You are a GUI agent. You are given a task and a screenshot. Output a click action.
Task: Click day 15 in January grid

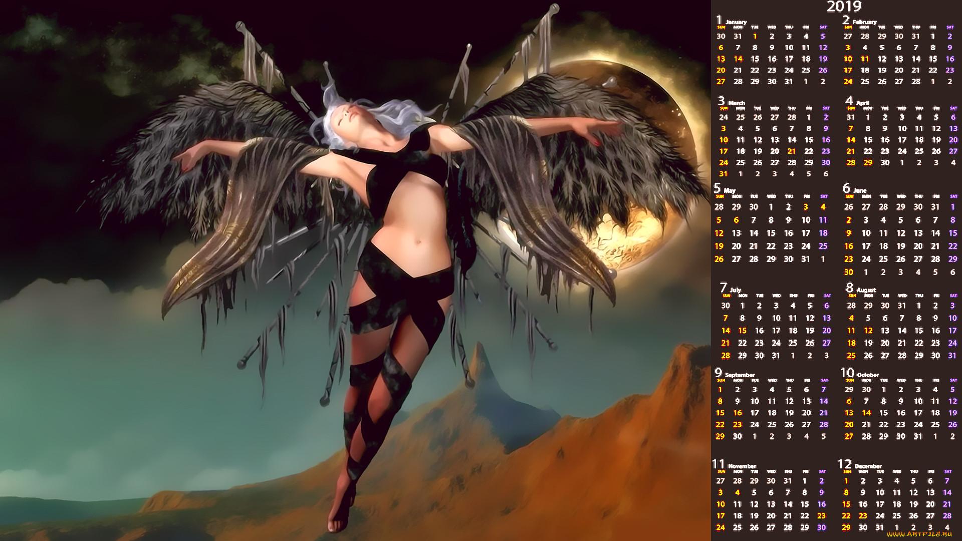755,59
